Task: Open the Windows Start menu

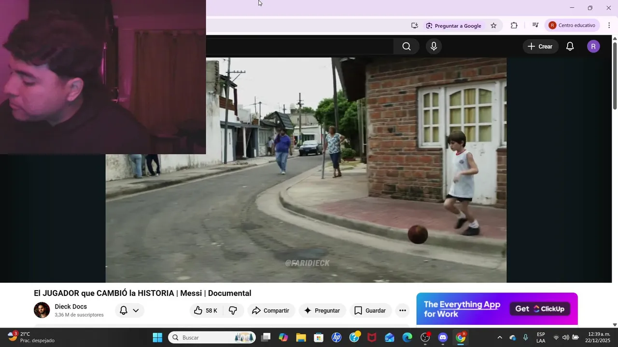Action: click(x=157, y=337)
